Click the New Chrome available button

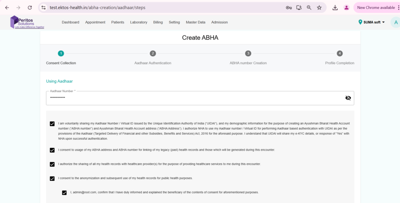point(376,7)
